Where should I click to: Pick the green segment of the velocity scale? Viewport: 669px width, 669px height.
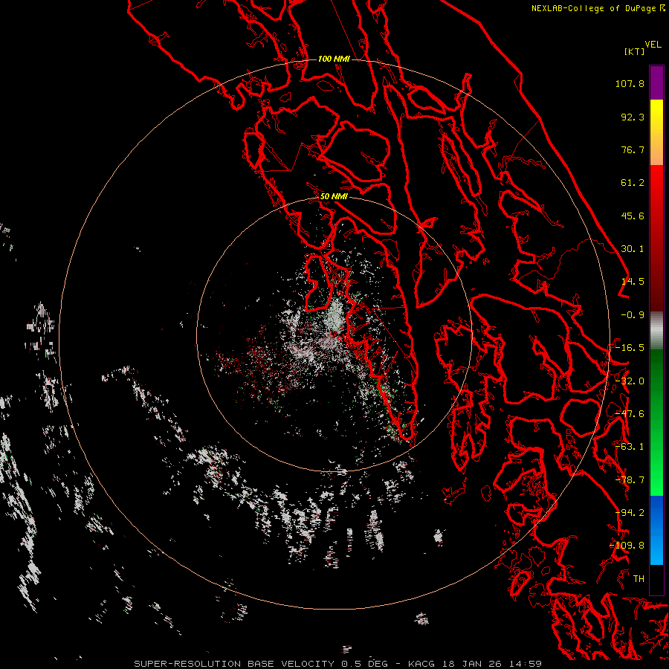point(656,422)
